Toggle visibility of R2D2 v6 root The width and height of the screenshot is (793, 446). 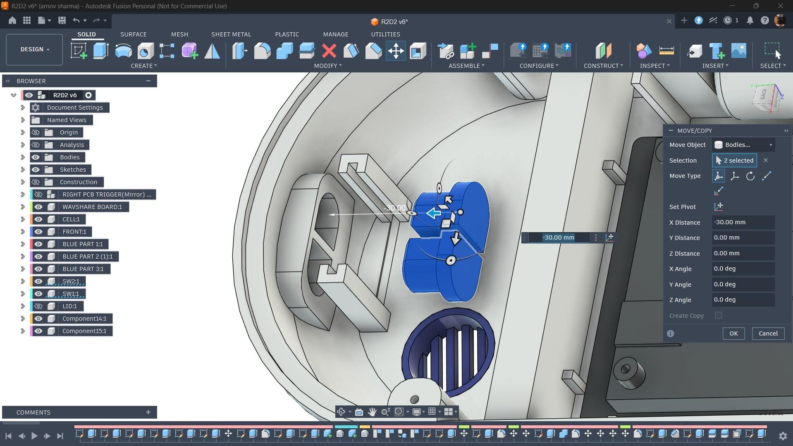[29, 95]
